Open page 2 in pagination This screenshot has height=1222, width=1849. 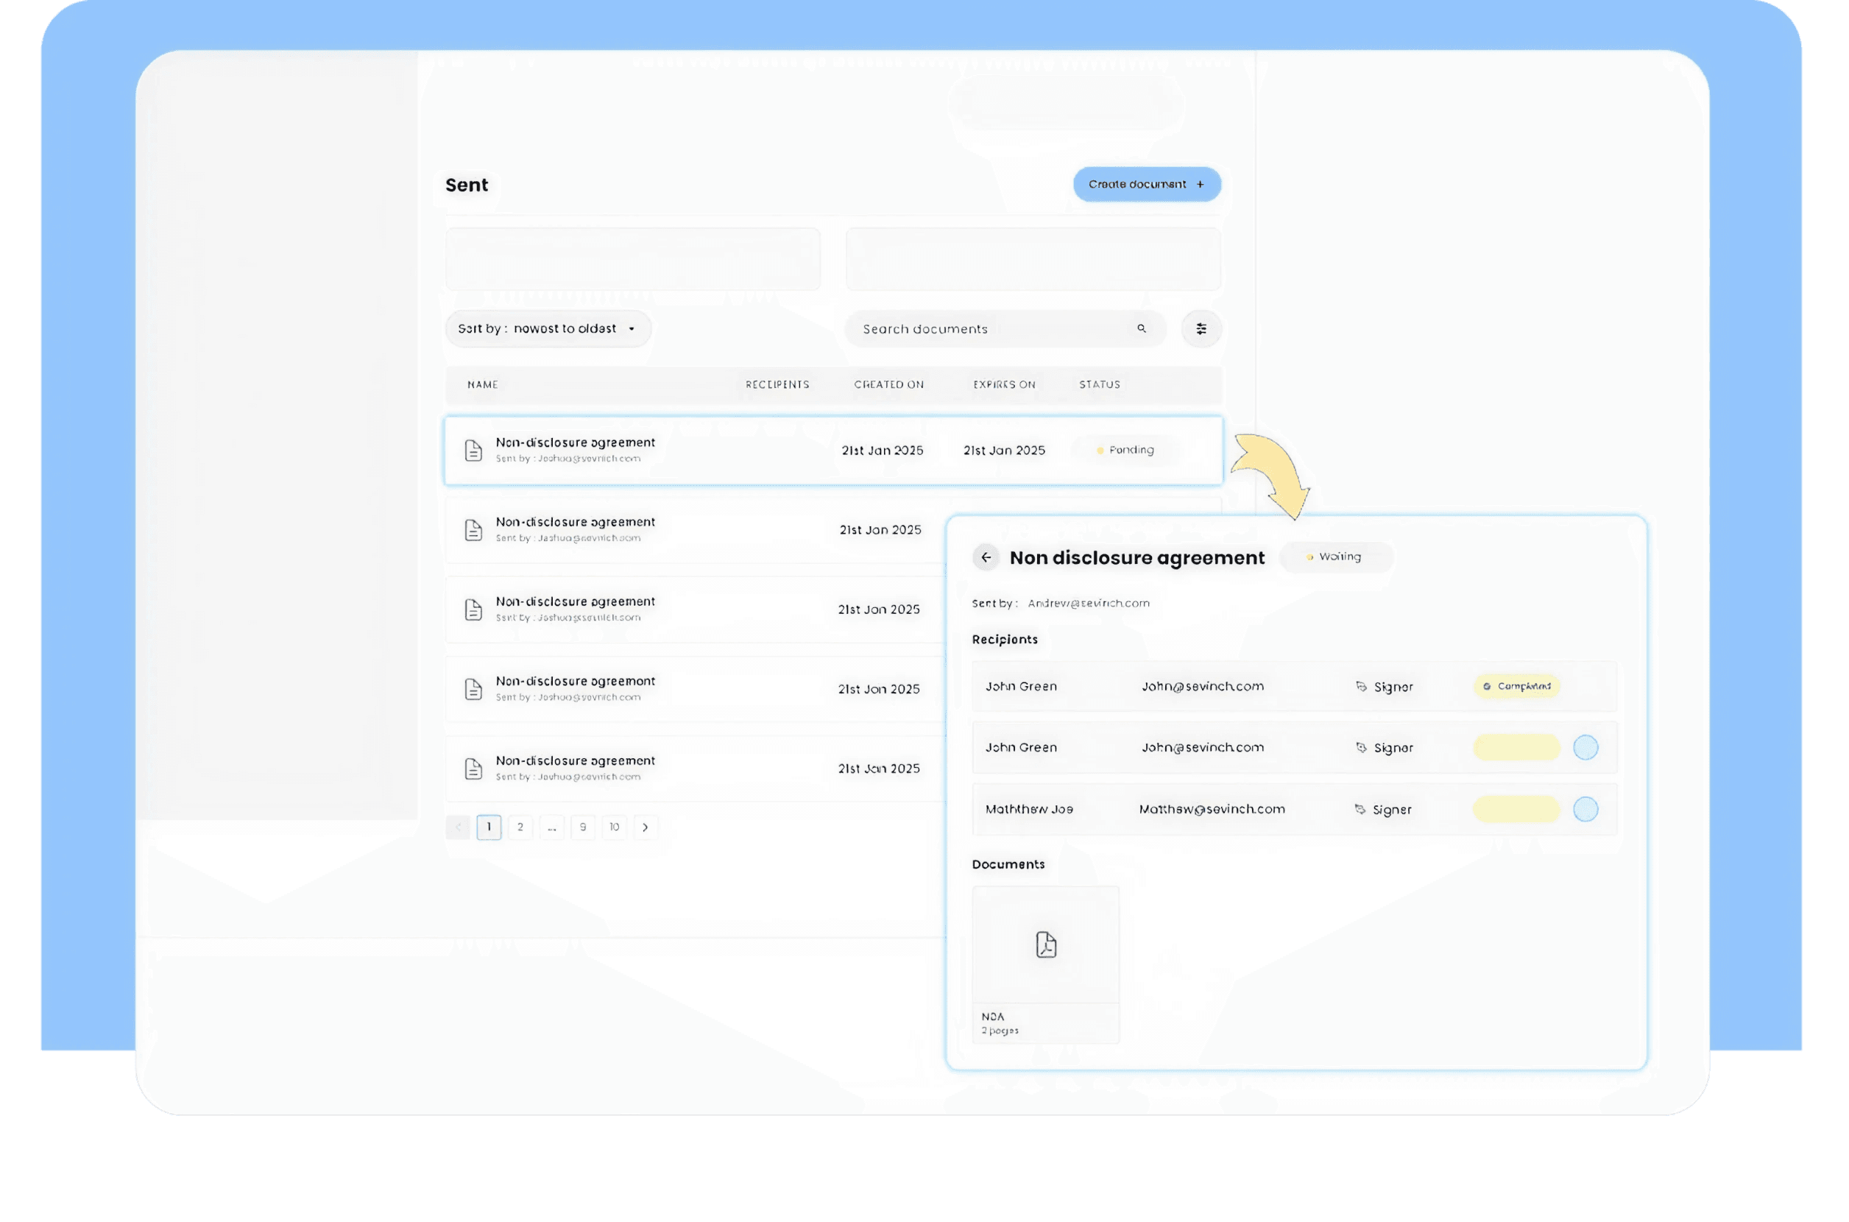[520, 827]
